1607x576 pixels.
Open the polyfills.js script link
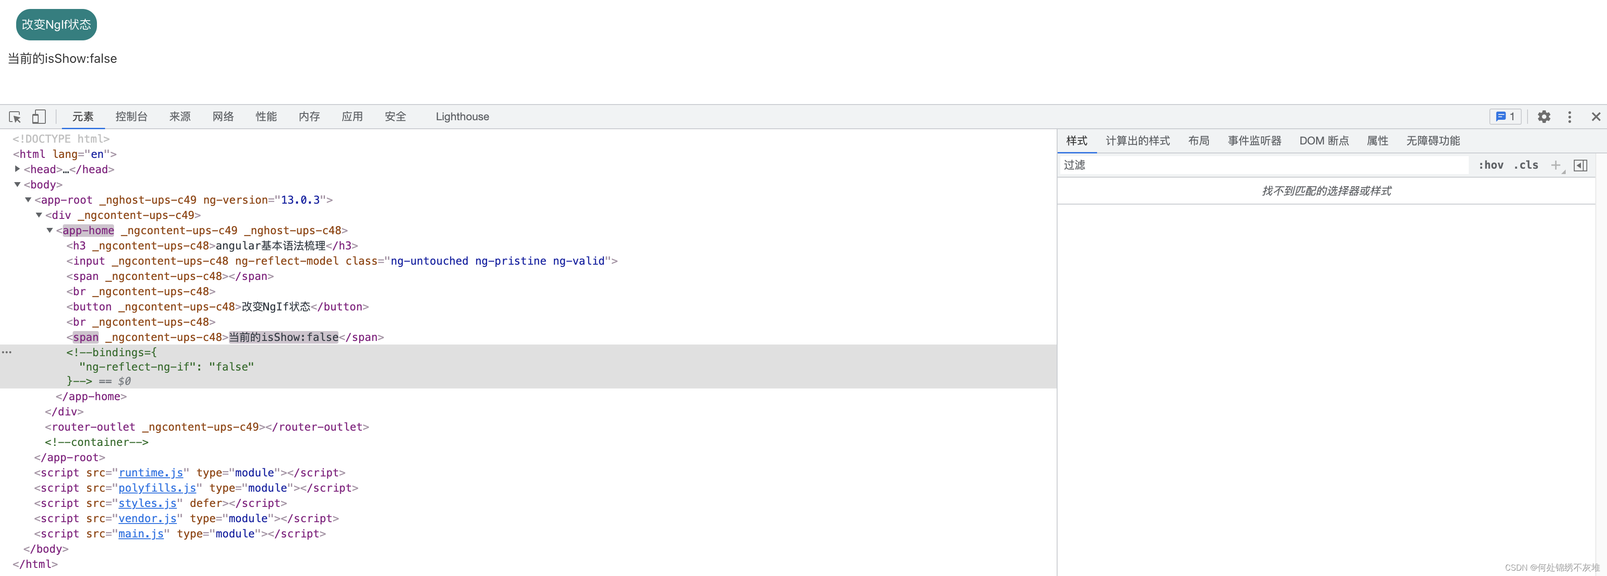[157, 488]
